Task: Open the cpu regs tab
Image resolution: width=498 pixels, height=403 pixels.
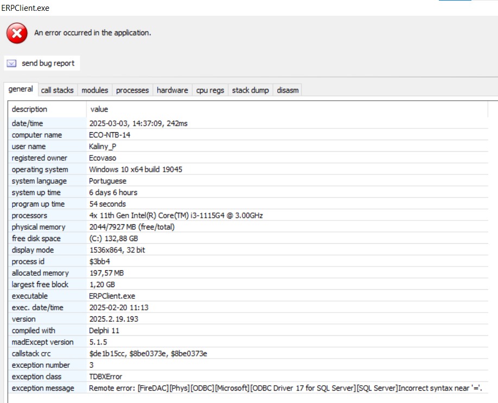Action: (x=210, y=90)
